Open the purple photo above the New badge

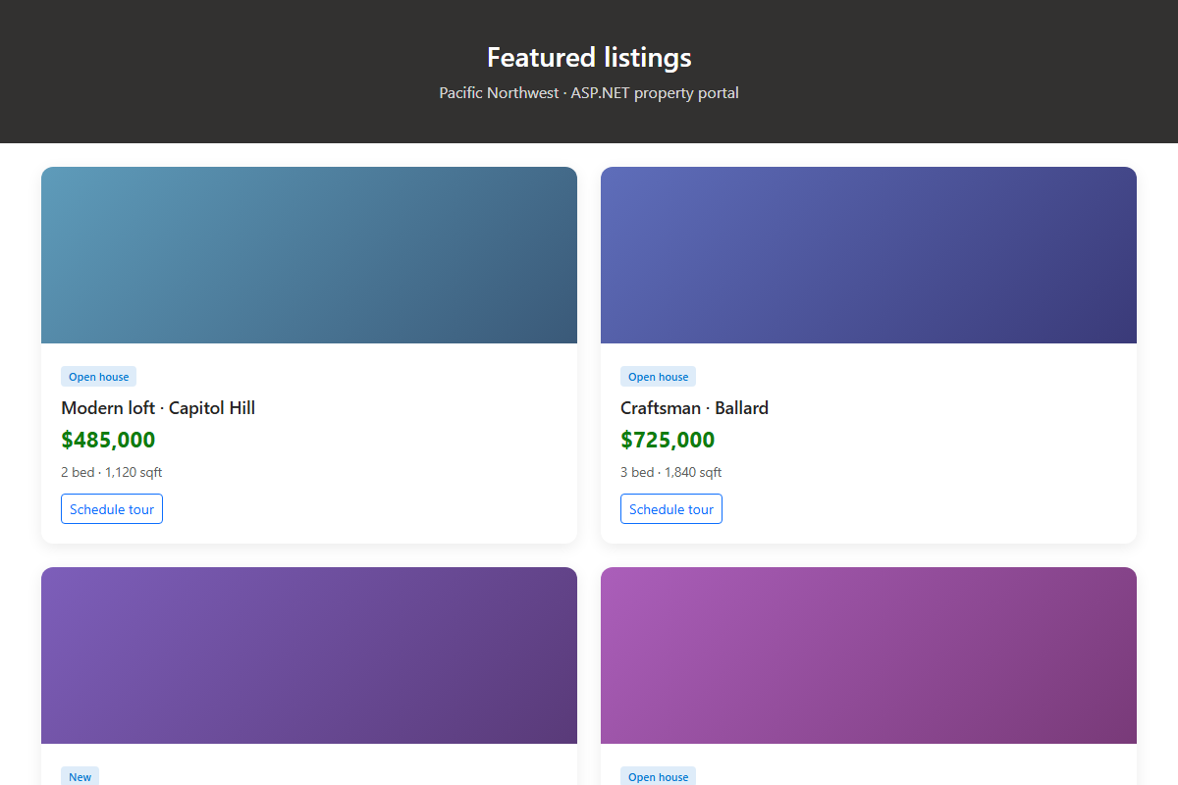[309, 655]
